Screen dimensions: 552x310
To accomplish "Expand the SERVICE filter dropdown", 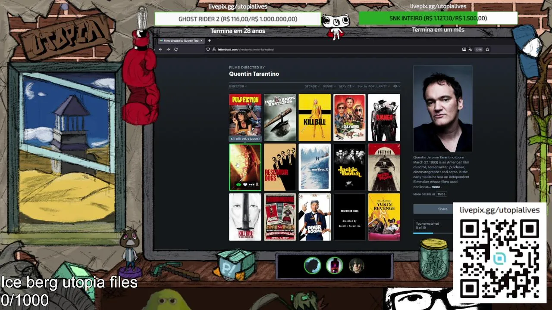I will [x=347, y=87].
